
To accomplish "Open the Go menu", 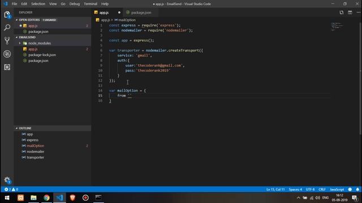I will click(x=63, y=4).
